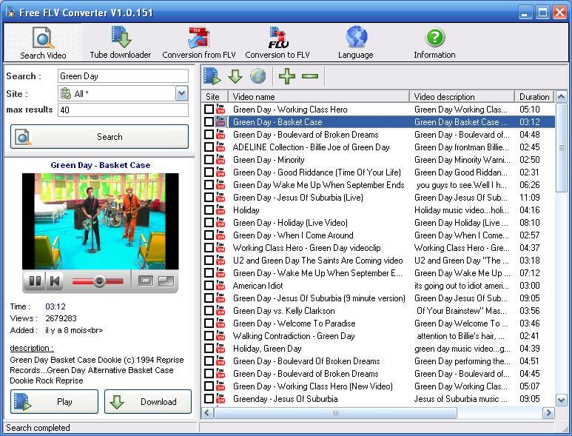Click YouTube icon of When I Come Around row
This screenshot has width=572, height=436.
[x=221, y=235]
